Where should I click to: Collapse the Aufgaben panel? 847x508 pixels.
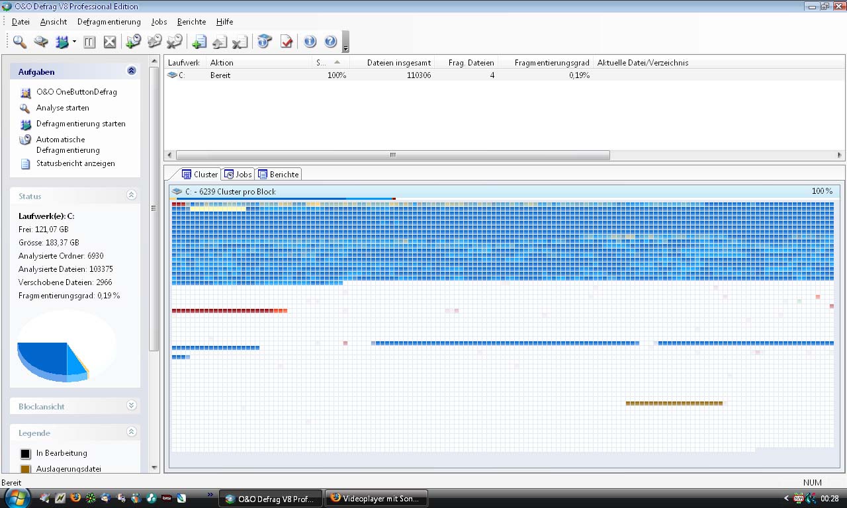point(131,71)
